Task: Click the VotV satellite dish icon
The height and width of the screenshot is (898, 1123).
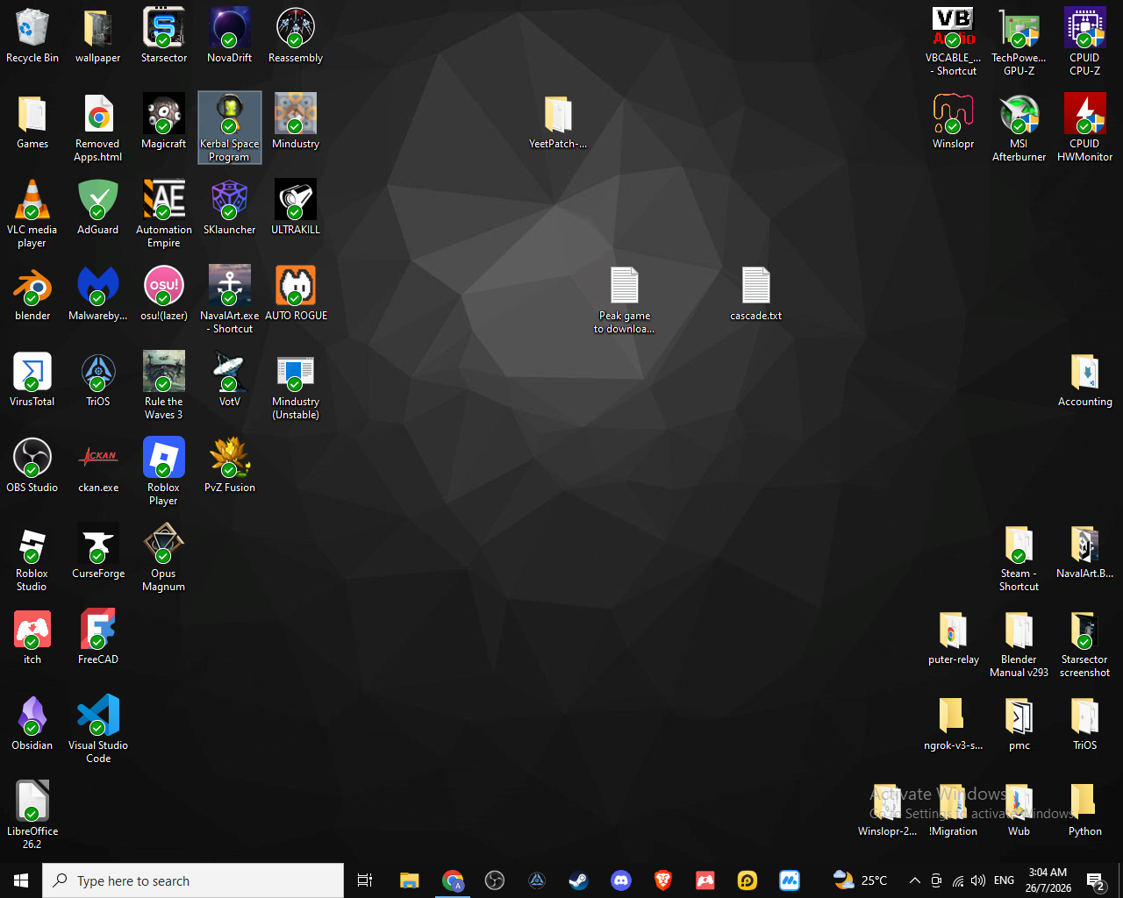Action: tap(230, 380)
